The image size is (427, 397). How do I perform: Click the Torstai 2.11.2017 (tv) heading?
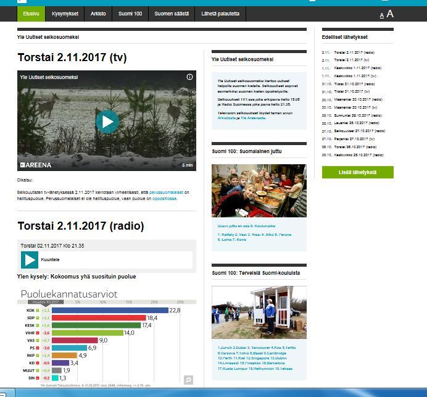click(x=72, y=57)
